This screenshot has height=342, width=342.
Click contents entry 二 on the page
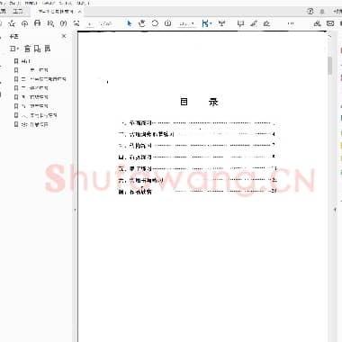pos(197,134)
